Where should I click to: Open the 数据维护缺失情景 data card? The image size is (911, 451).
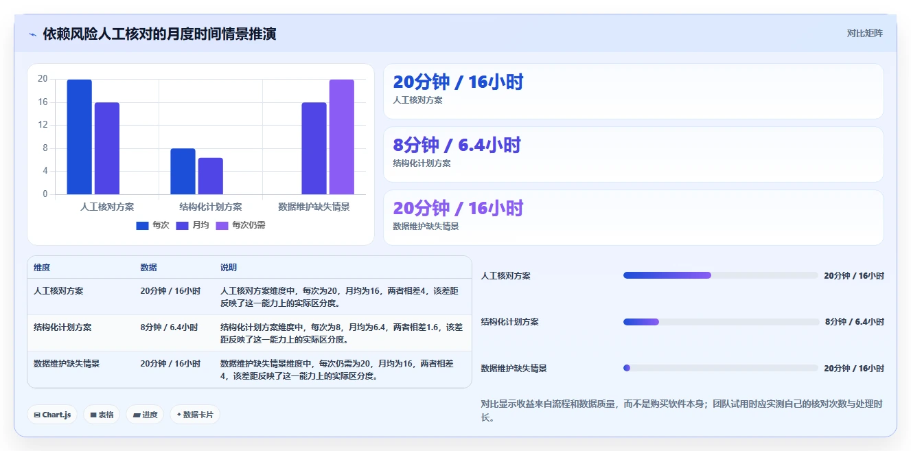point(633,218)
